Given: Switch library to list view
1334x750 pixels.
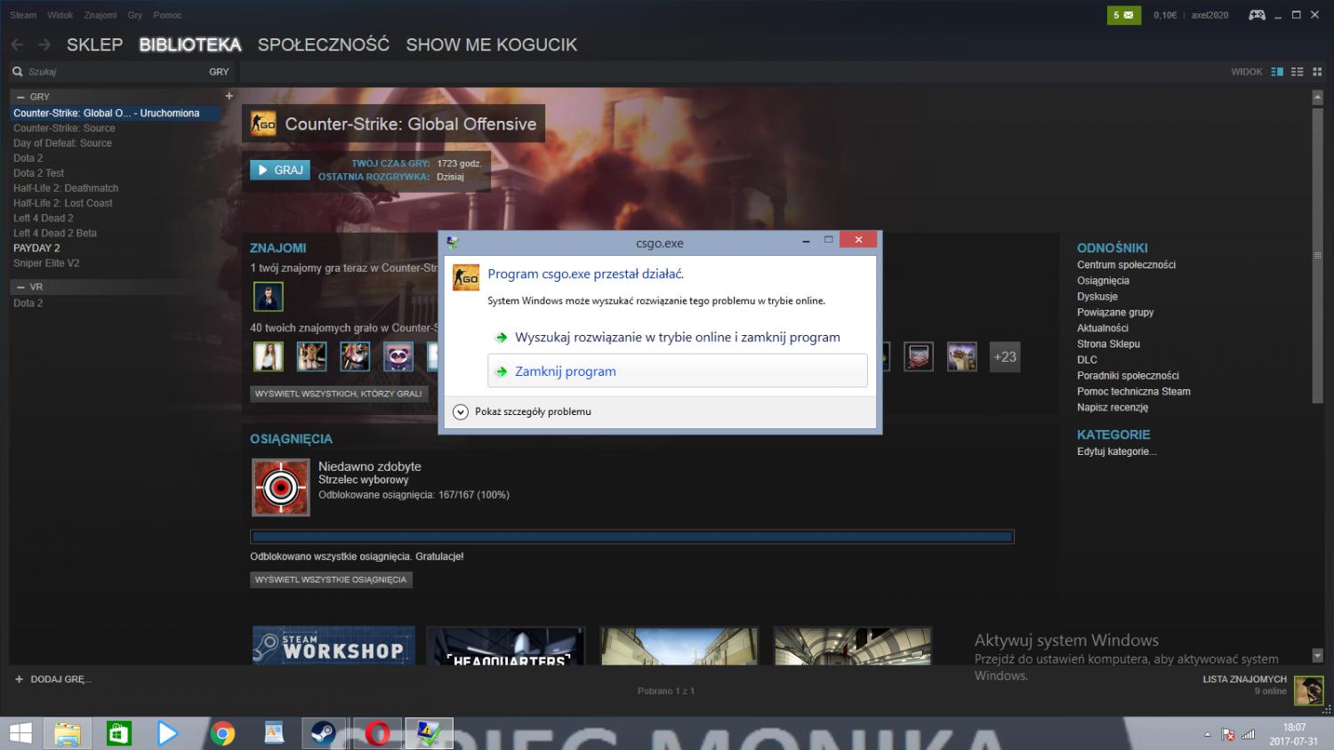Looking at the screenshot, I should coord(1298,72).
